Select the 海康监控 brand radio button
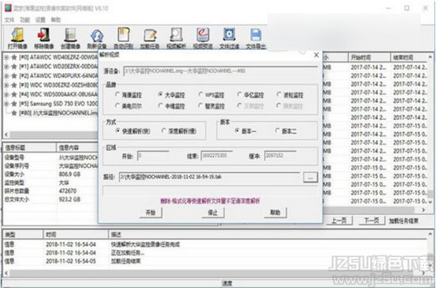The width and height of the screenshot is (436, 288). [117, 94]
